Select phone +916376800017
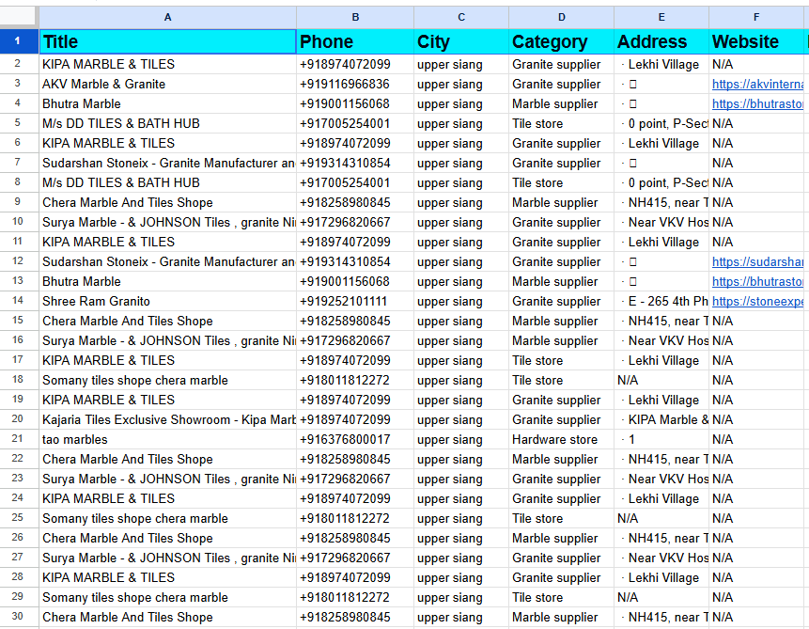The image size is (809, 629). [x=355, y=439]
